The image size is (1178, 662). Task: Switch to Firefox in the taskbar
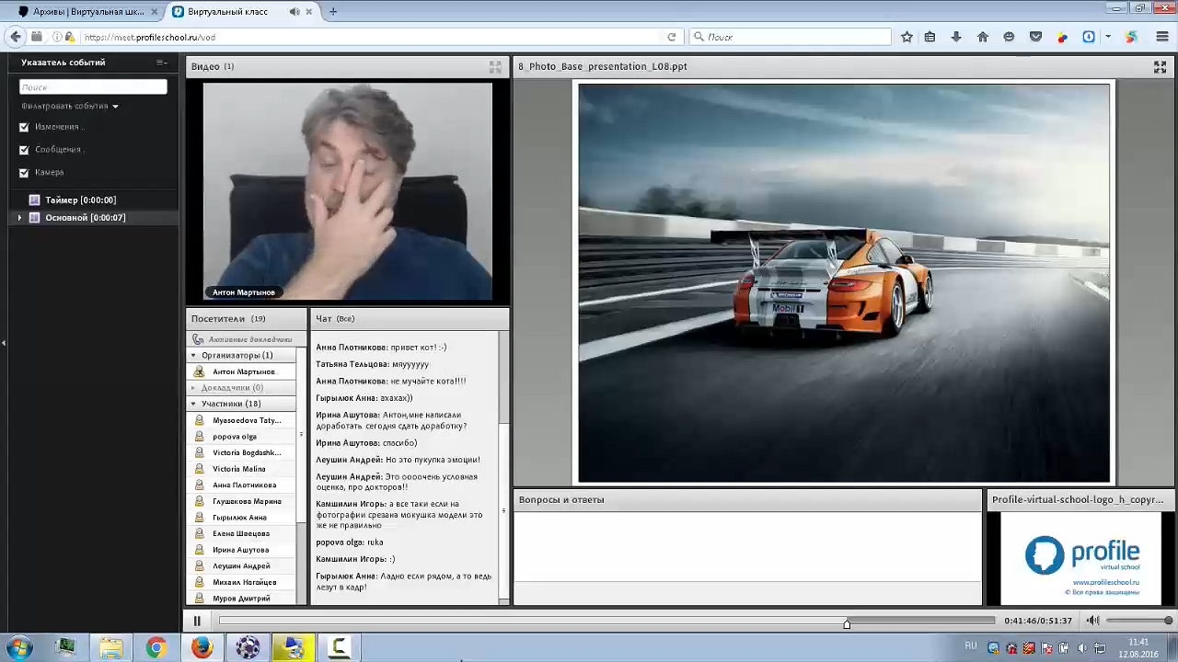tap(202, 647)
